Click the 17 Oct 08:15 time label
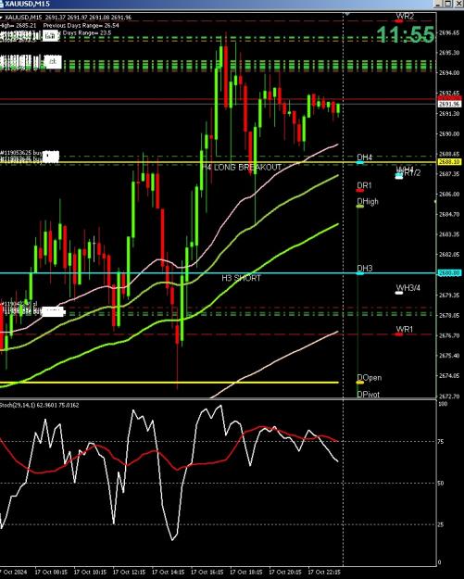Screen dimensions: 464x579 coord(51,572)
